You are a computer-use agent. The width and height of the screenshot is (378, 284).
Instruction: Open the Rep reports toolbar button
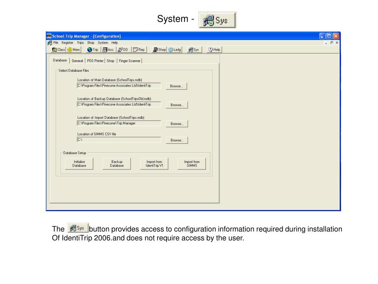tap(139, 50)
